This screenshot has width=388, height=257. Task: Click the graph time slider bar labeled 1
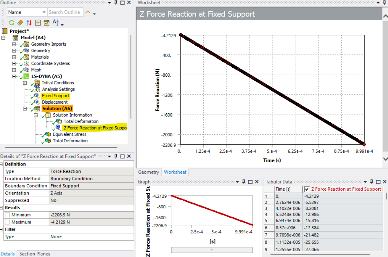pyautogui.click(x=212, y=250)
